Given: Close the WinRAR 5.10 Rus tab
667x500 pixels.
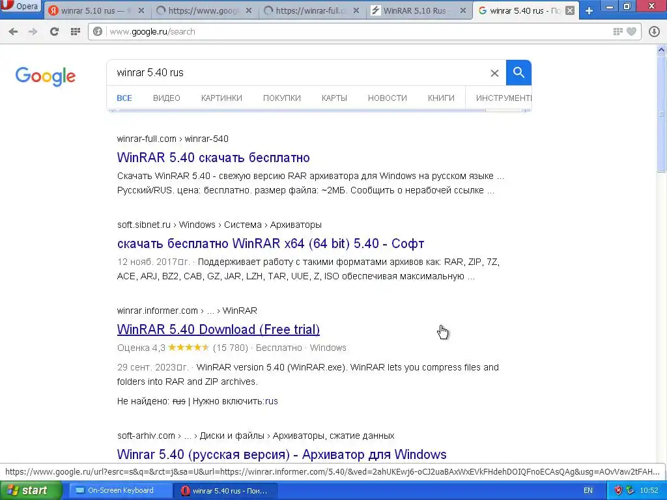Looking at the screenshot, I should tap(463, 10).
